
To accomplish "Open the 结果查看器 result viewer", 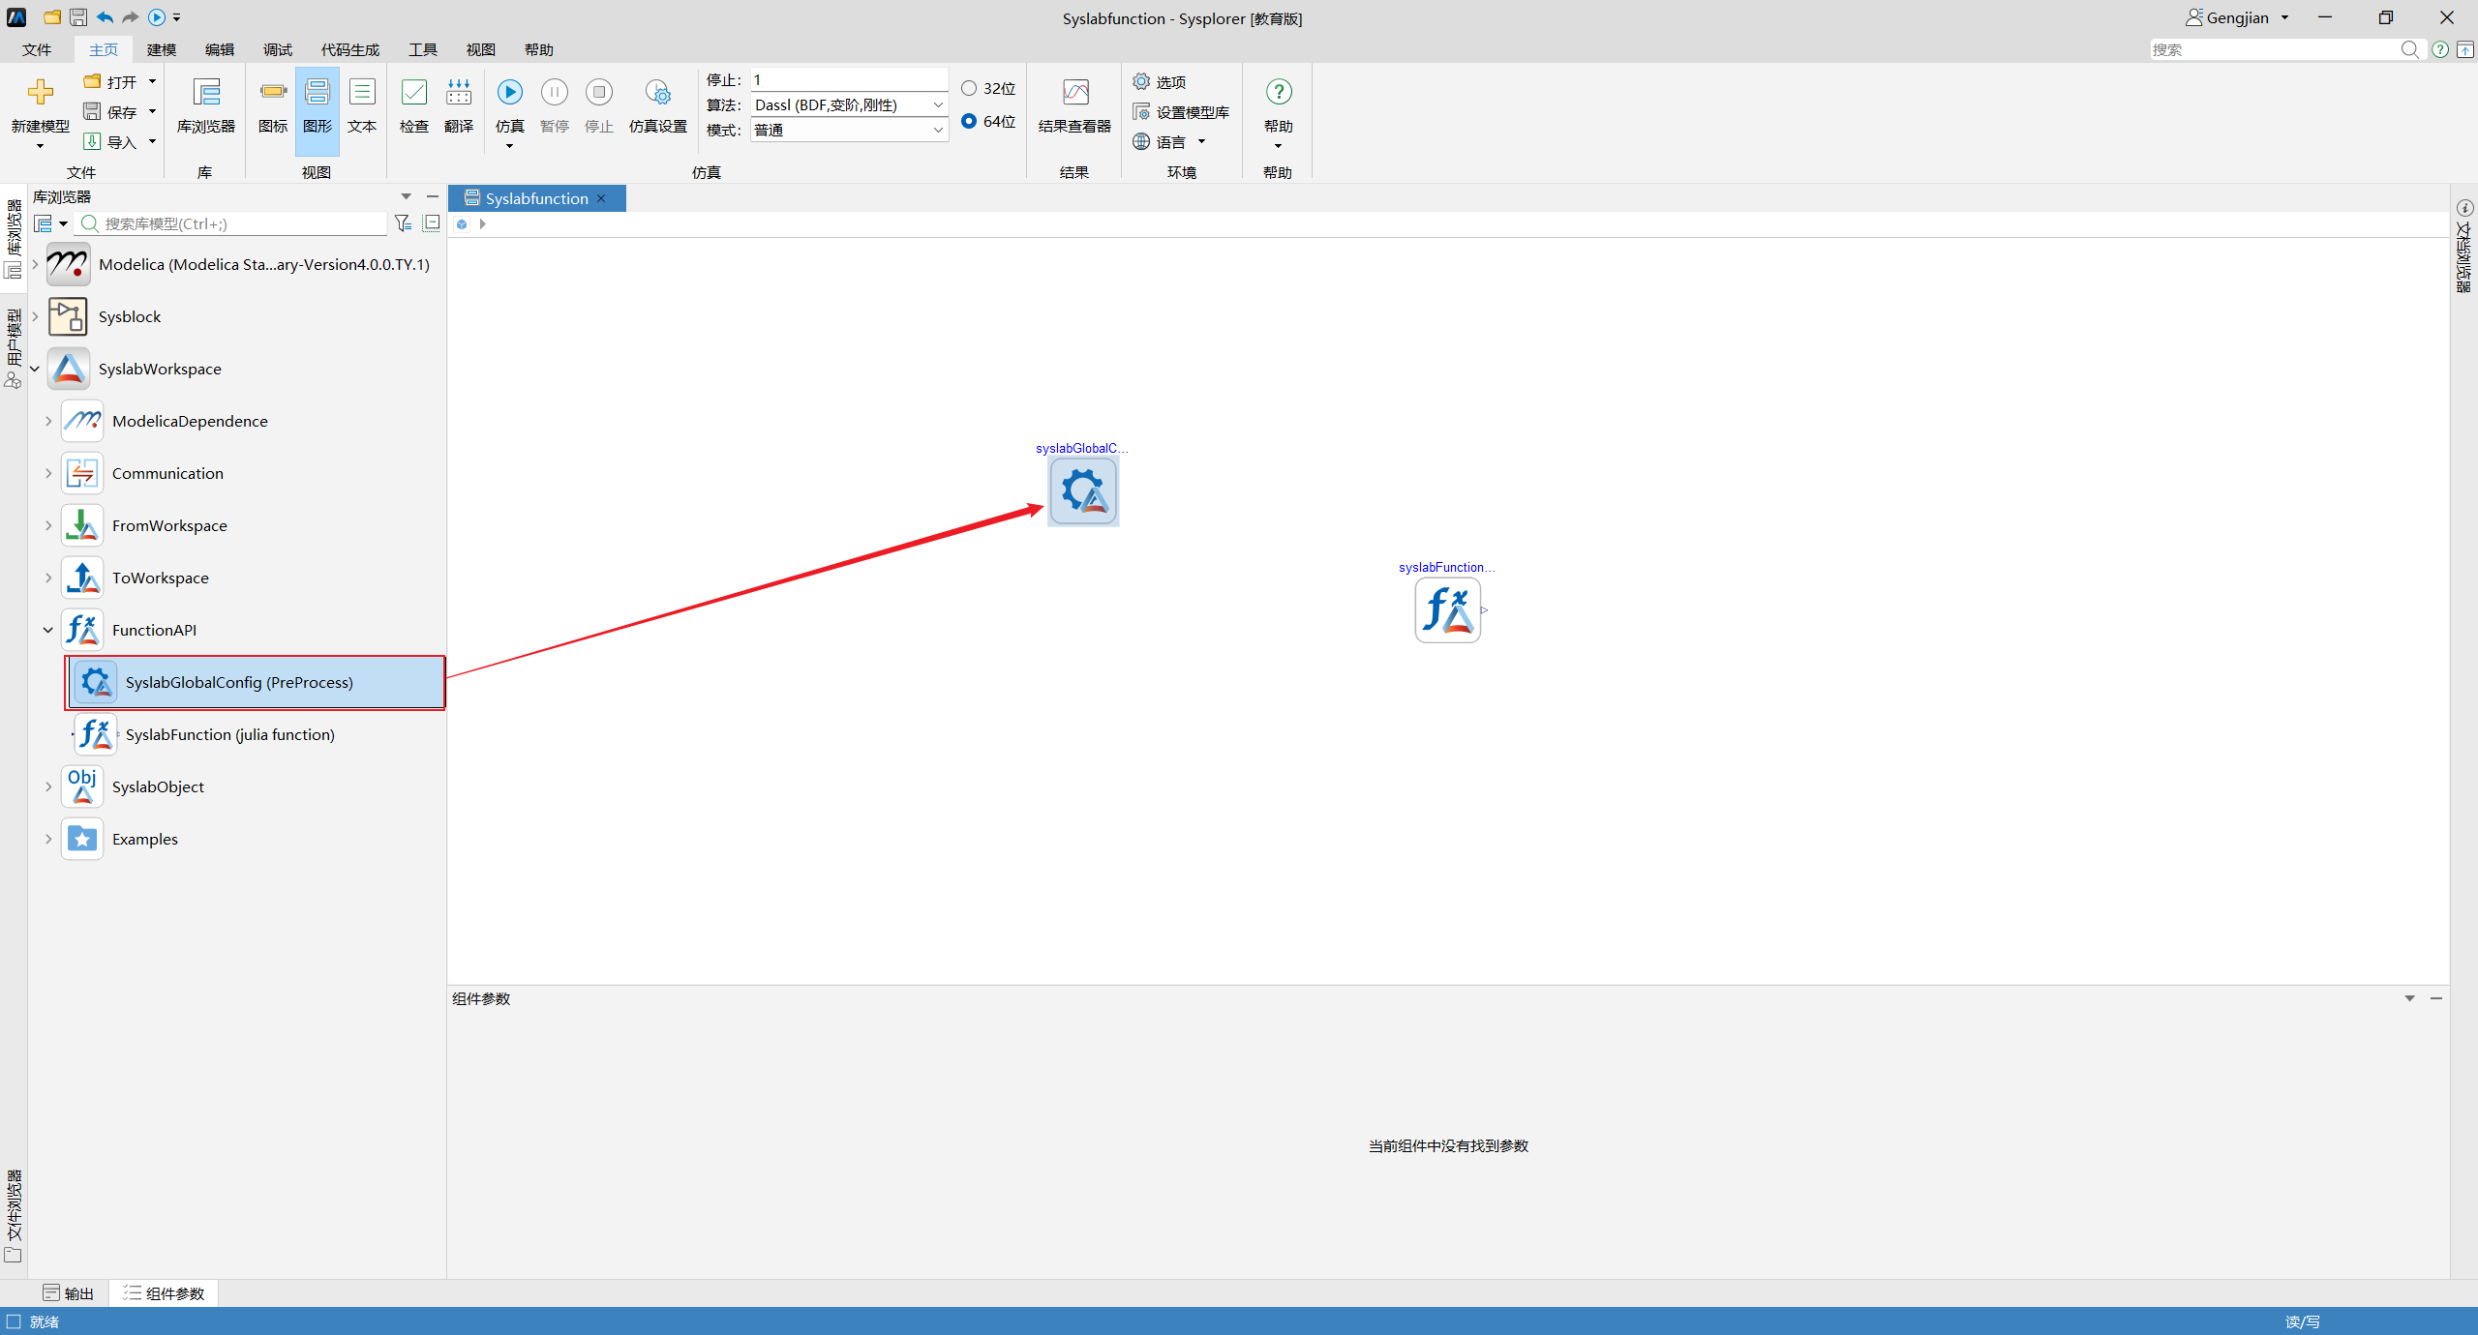I will [x=1074, y=106].
